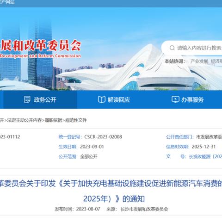Click the 解读回应 book icon
The image size is (222, 222).
(x=102, y=99)
